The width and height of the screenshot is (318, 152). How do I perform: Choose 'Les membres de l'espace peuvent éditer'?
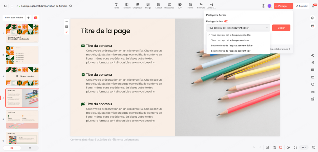pyautogui.click(x=232, y=45)
